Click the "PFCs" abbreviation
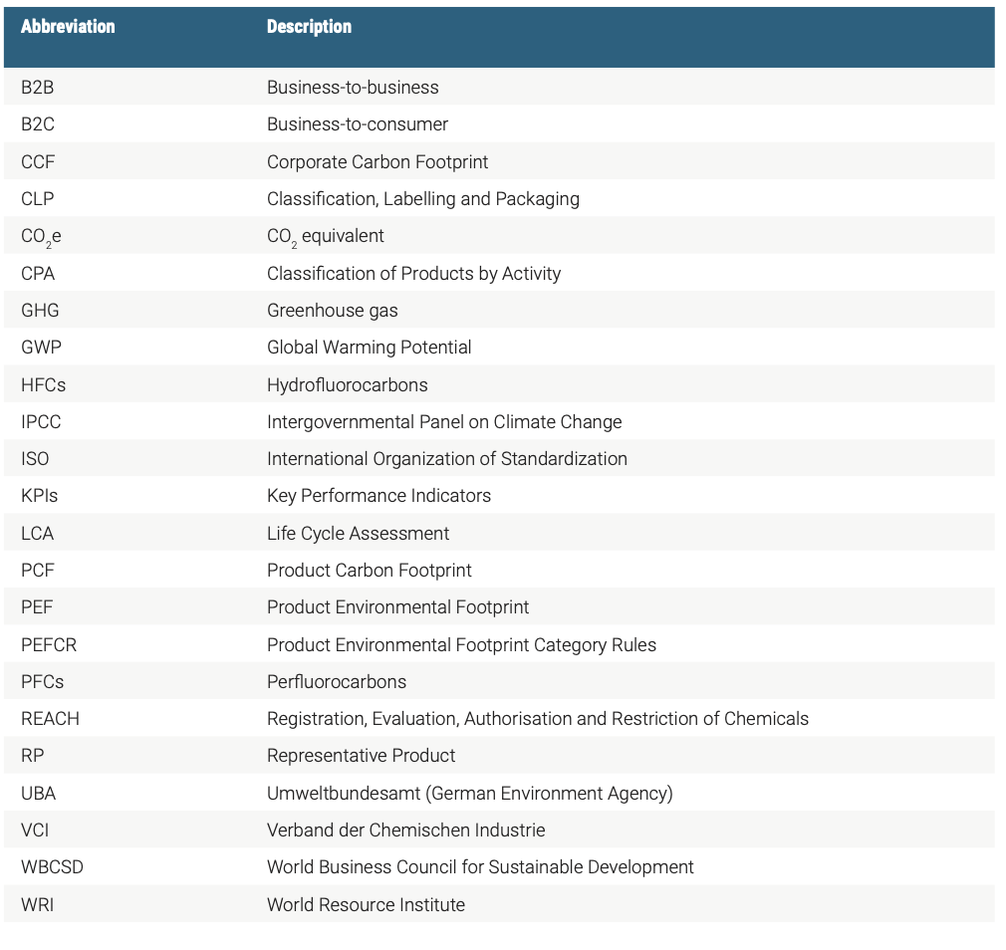This screenshot has height=950, width=1006. pyautogui.click(x=43, y=682)
